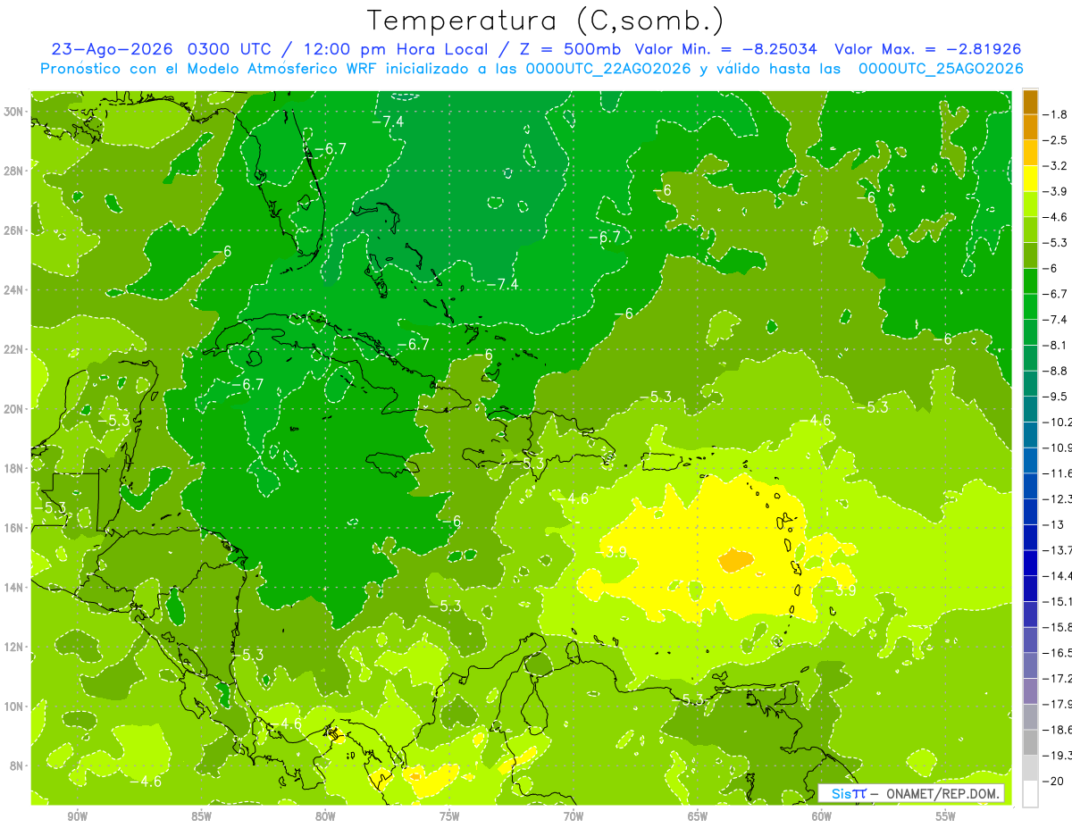
Task: Click the -1.8 value on the color legend
Action: (x=1055, y=114)
